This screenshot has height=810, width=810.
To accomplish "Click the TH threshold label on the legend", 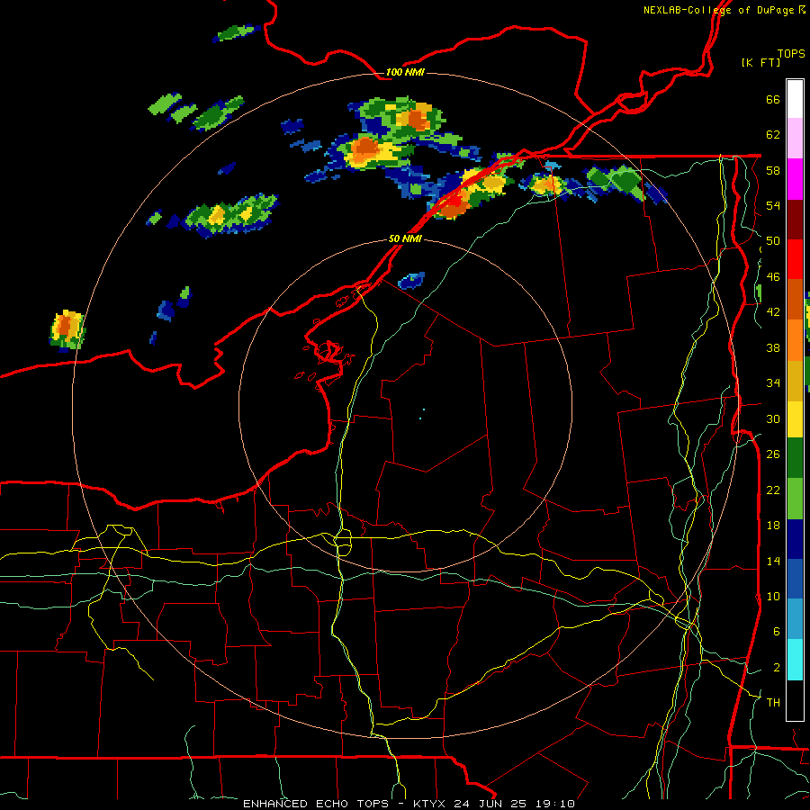I will click(x=773, y=703).
